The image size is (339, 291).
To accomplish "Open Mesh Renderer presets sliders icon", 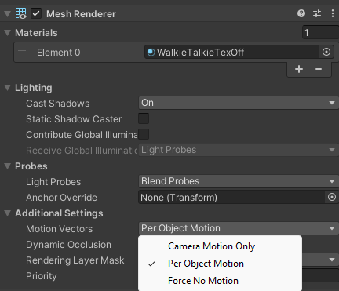I will tap(317, 13).
